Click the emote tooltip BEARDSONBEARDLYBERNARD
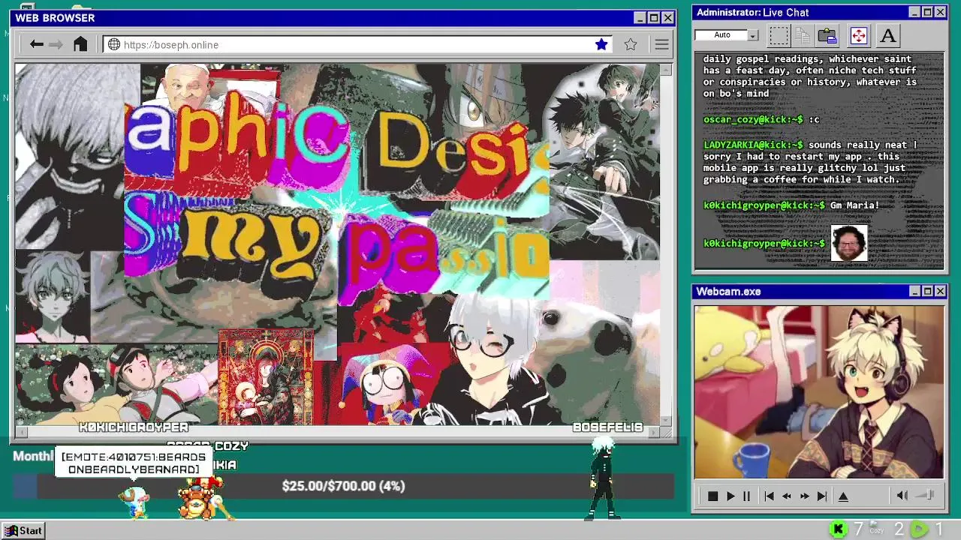Image resolution: width=961 pixels, height=540 pixels. coord(134,463)
